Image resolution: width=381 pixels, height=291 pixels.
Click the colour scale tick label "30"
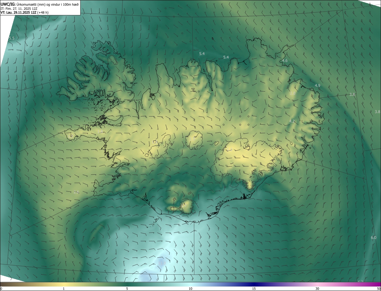point(317,289)
